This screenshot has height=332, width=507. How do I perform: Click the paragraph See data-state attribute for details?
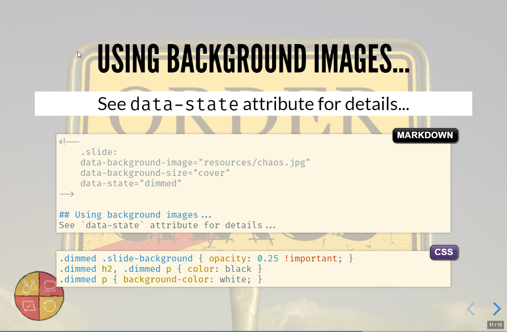254,103
